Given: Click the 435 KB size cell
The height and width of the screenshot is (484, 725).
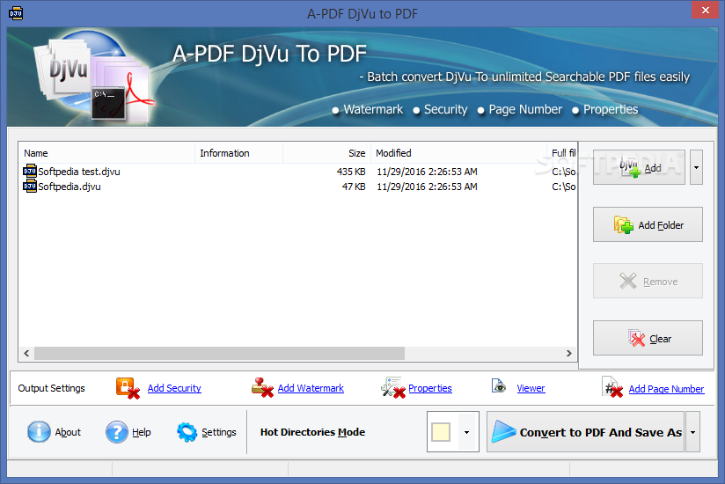Looking at the screenshot, I should pos(351,172).
